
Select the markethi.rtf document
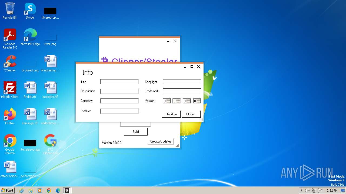[x=50, y=90]
